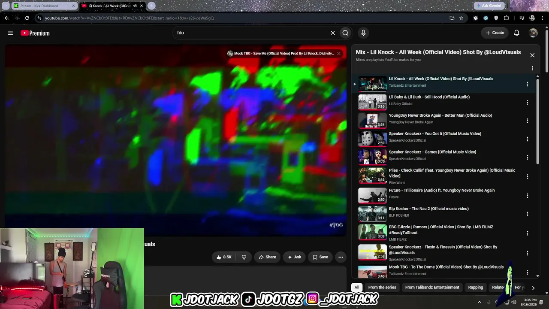Viewport: 549px width, 309px height.
Task: Open Windows notification center bell
Action: tap(541, 302)
